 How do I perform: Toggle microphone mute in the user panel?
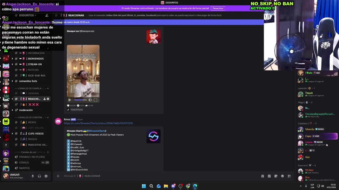[33, 176]
